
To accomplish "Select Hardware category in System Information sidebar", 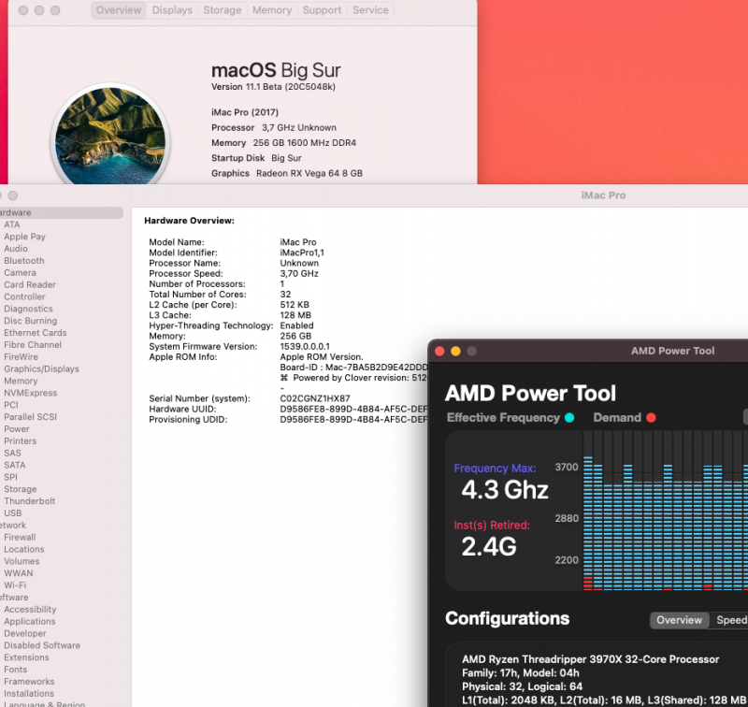I will 60,213.
